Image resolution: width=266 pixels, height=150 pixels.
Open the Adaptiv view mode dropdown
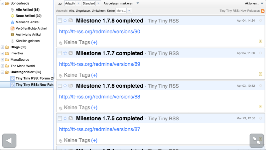click(x=72, y=3)
